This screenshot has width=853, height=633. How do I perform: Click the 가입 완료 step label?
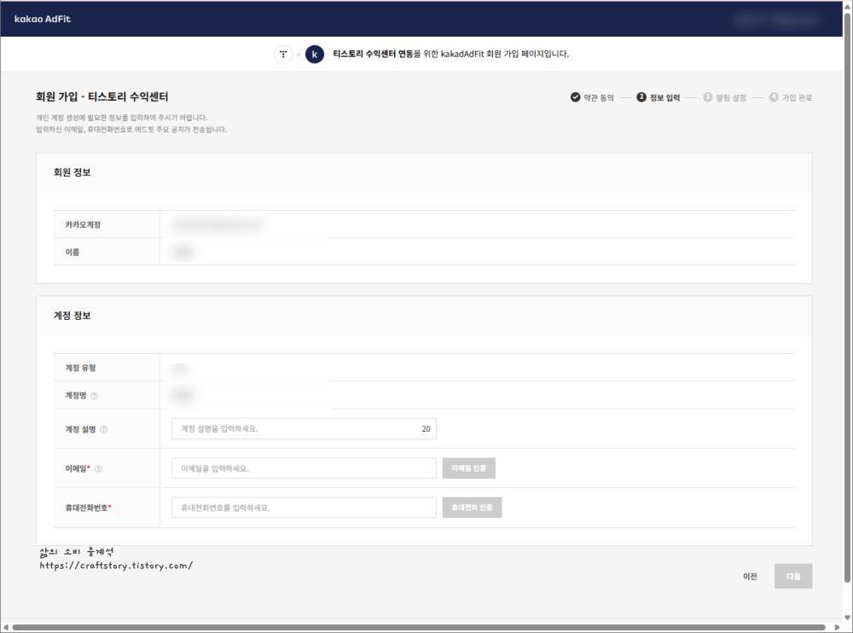(x=797, y=98)
